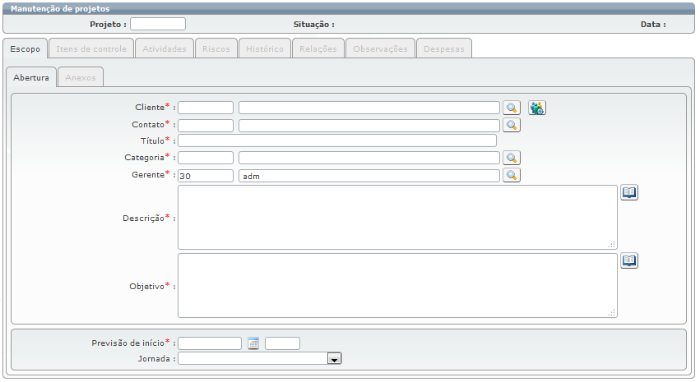
Task: Click inside the Objetivo text area
Action: (396, 285)
